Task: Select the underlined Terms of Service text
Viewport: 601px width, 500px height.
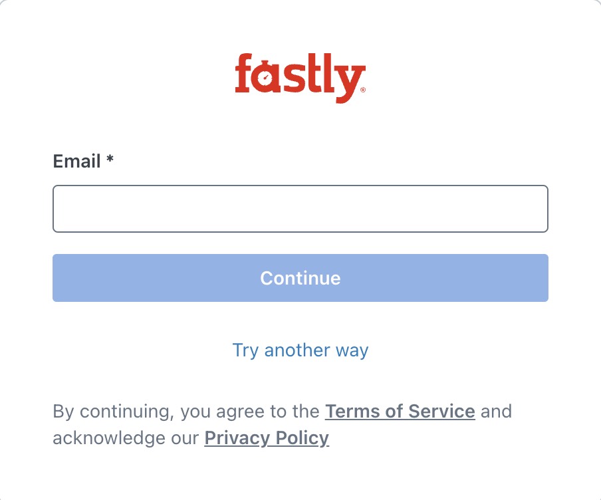Action: tap(400, 412)
